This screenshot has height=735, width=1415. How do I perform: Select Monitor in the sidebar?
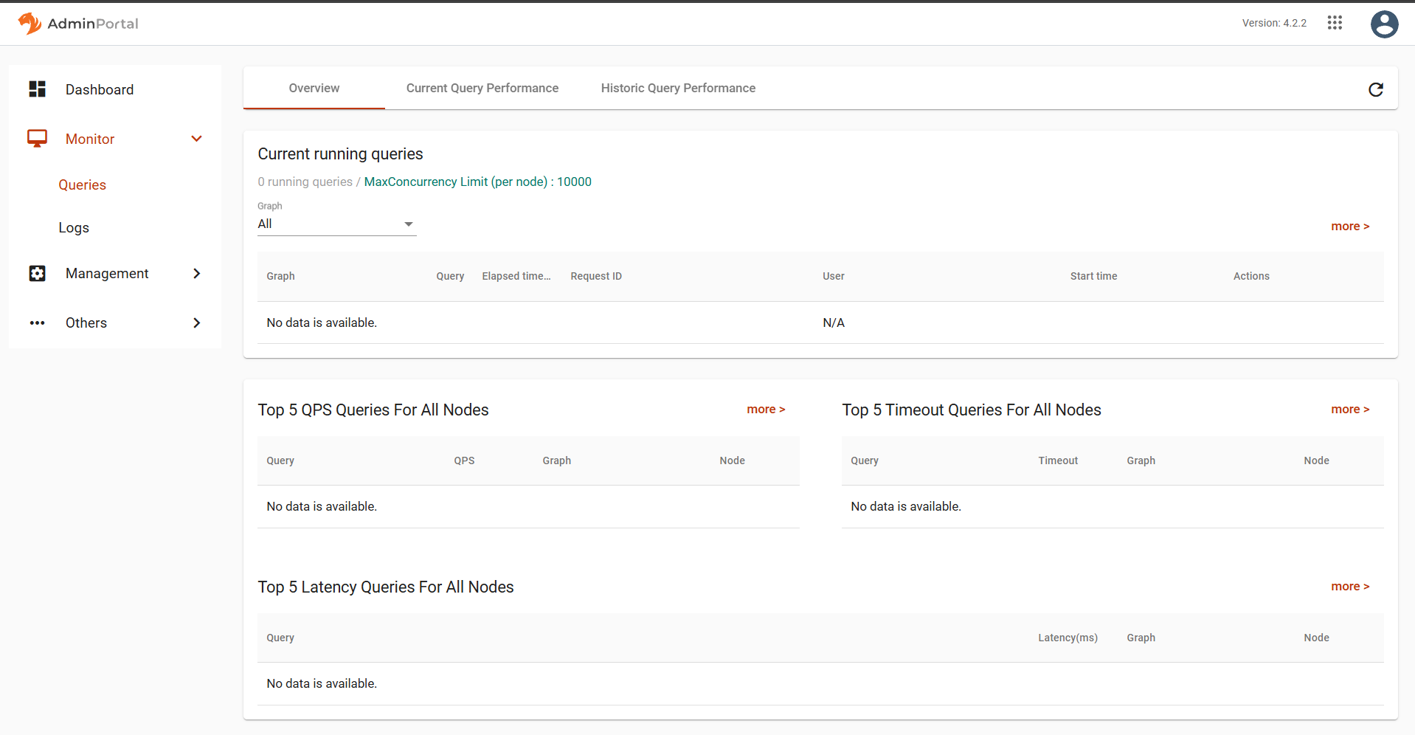90,139
